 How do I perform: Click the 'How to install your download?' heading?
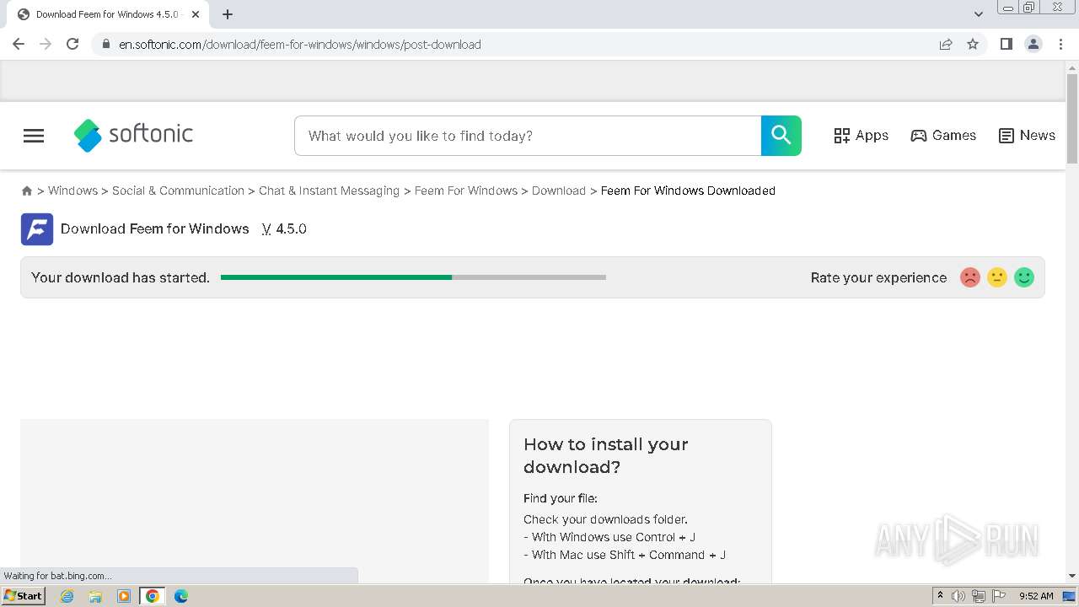click(x=606, y=455)
